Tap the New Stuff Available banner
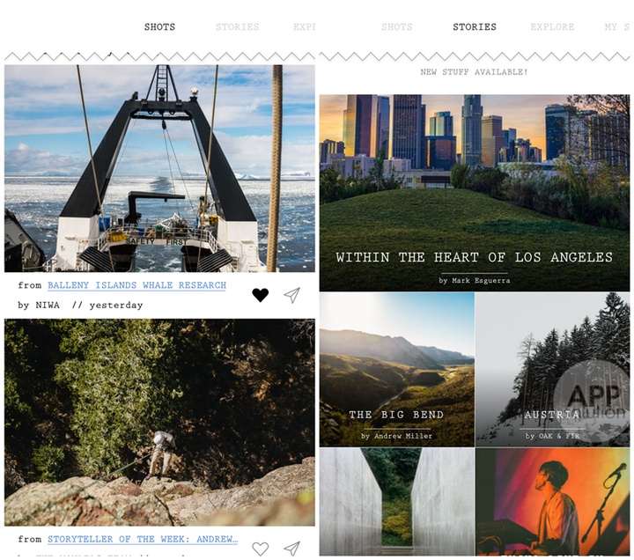Image resolution: width=634 pixels, height=560 pixels. 474,72
